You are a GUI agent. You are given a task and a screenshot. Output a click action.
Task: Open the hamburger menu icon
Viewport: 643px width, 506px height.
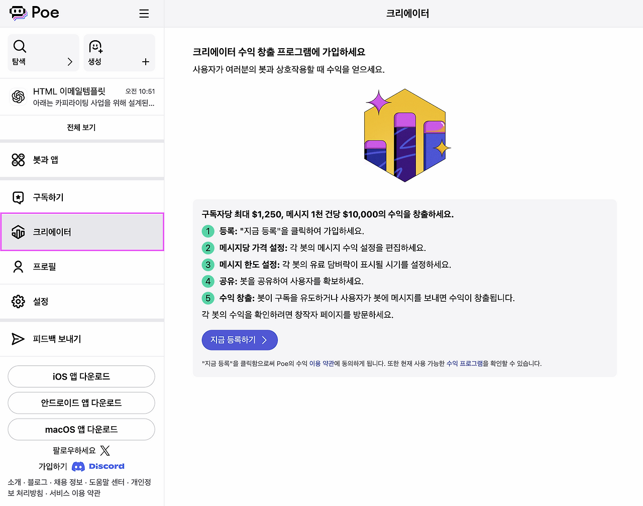pyautogui.click(x=144, y=14)
